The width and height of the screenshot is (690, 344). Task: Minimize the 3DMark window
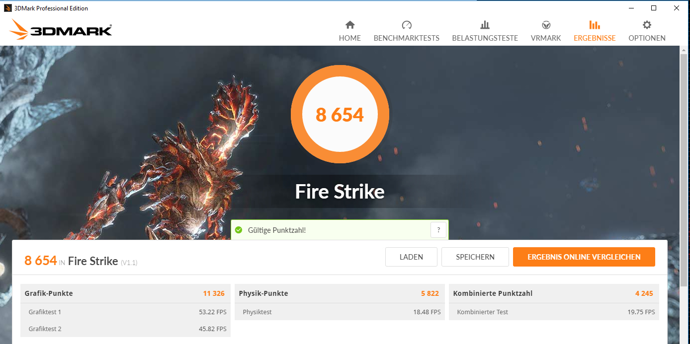pyautogui.click(x=631, y=8)
